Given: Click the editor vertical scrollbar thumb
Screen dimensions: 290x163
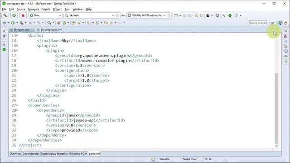Looking at the screenshot, I should point(276,108).
